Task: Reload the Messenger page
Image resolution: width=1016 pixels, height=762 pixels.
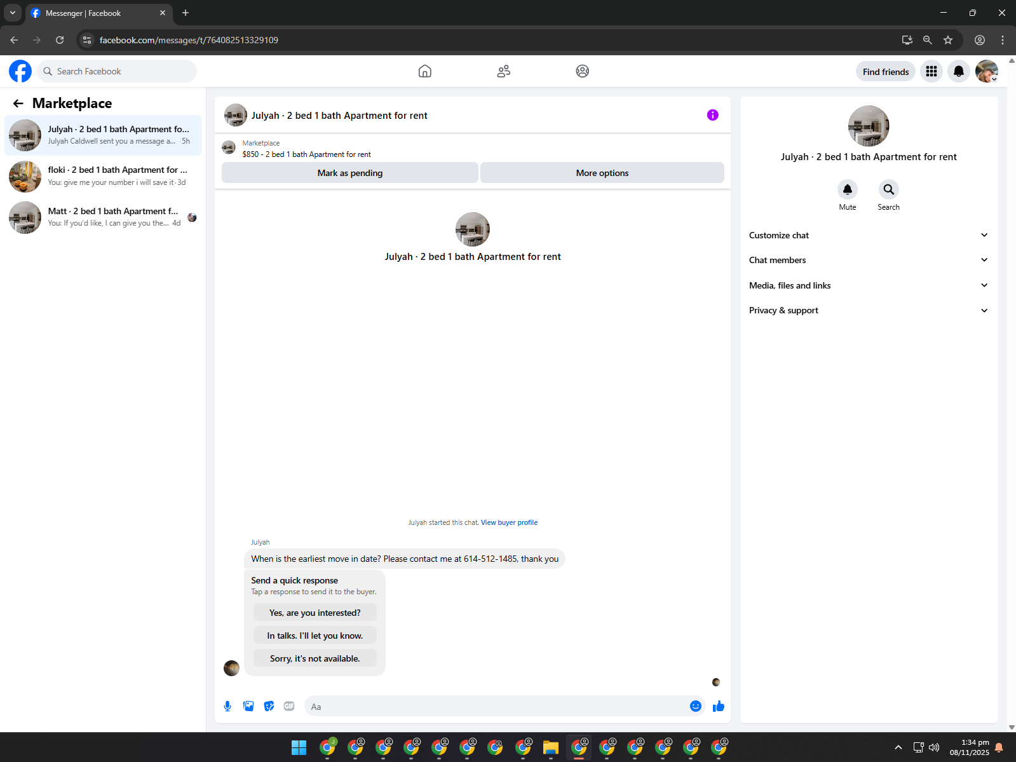Action: (x=60, y=40)
